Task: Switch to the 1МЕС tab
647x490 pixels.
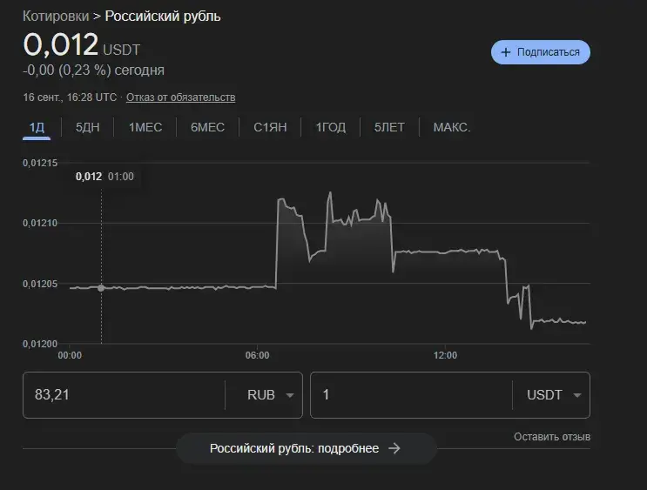Action: 145,127
